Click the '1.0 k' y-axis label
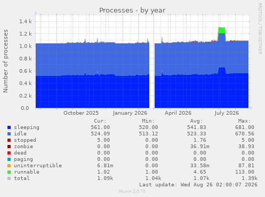265x197 pixels. (26, 46)
